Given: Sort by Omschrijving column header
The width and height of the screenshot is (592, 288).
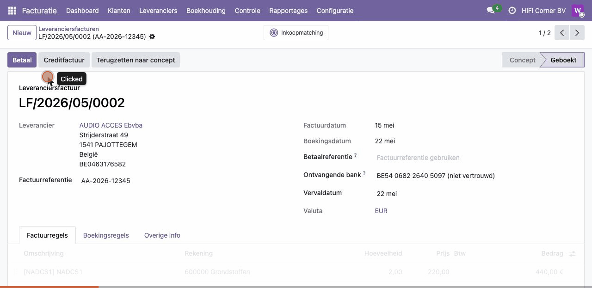Looking at the screenshot, I should pyautogui.click(x=44, y=253).
